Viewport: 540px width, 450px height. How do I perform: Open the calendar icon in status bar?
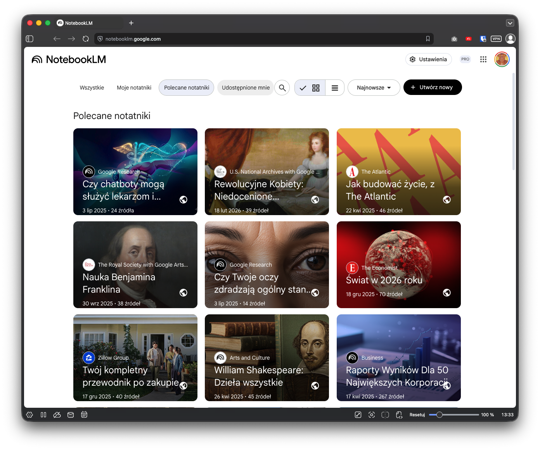tap(84, 415)
